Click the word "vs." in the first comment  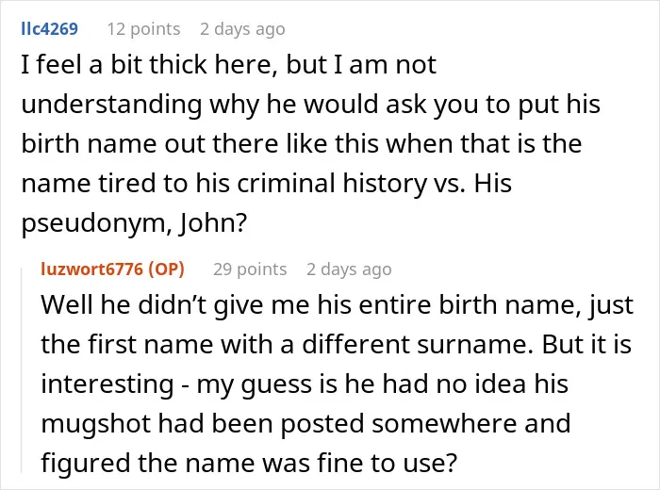coord(450,184)
